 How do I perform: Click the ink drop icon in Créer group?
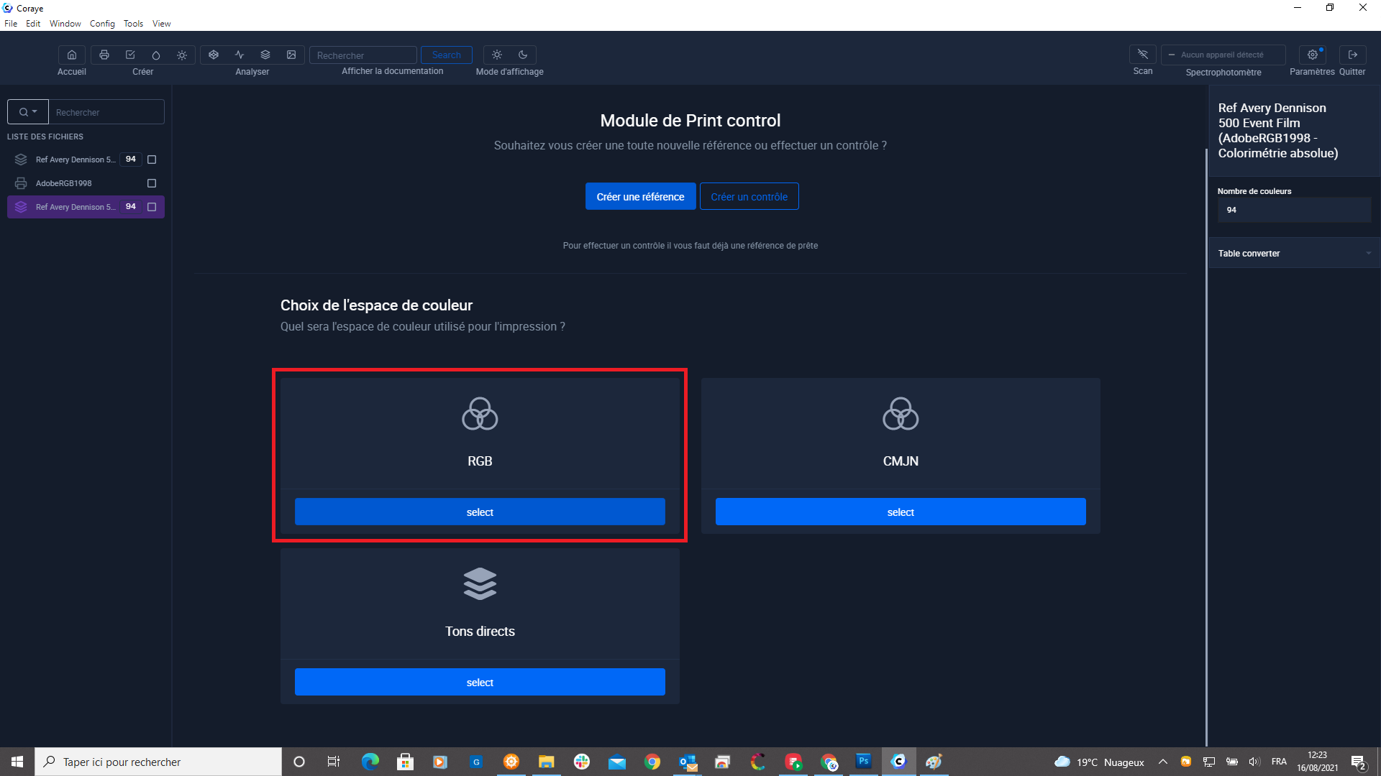pos(156,55)
